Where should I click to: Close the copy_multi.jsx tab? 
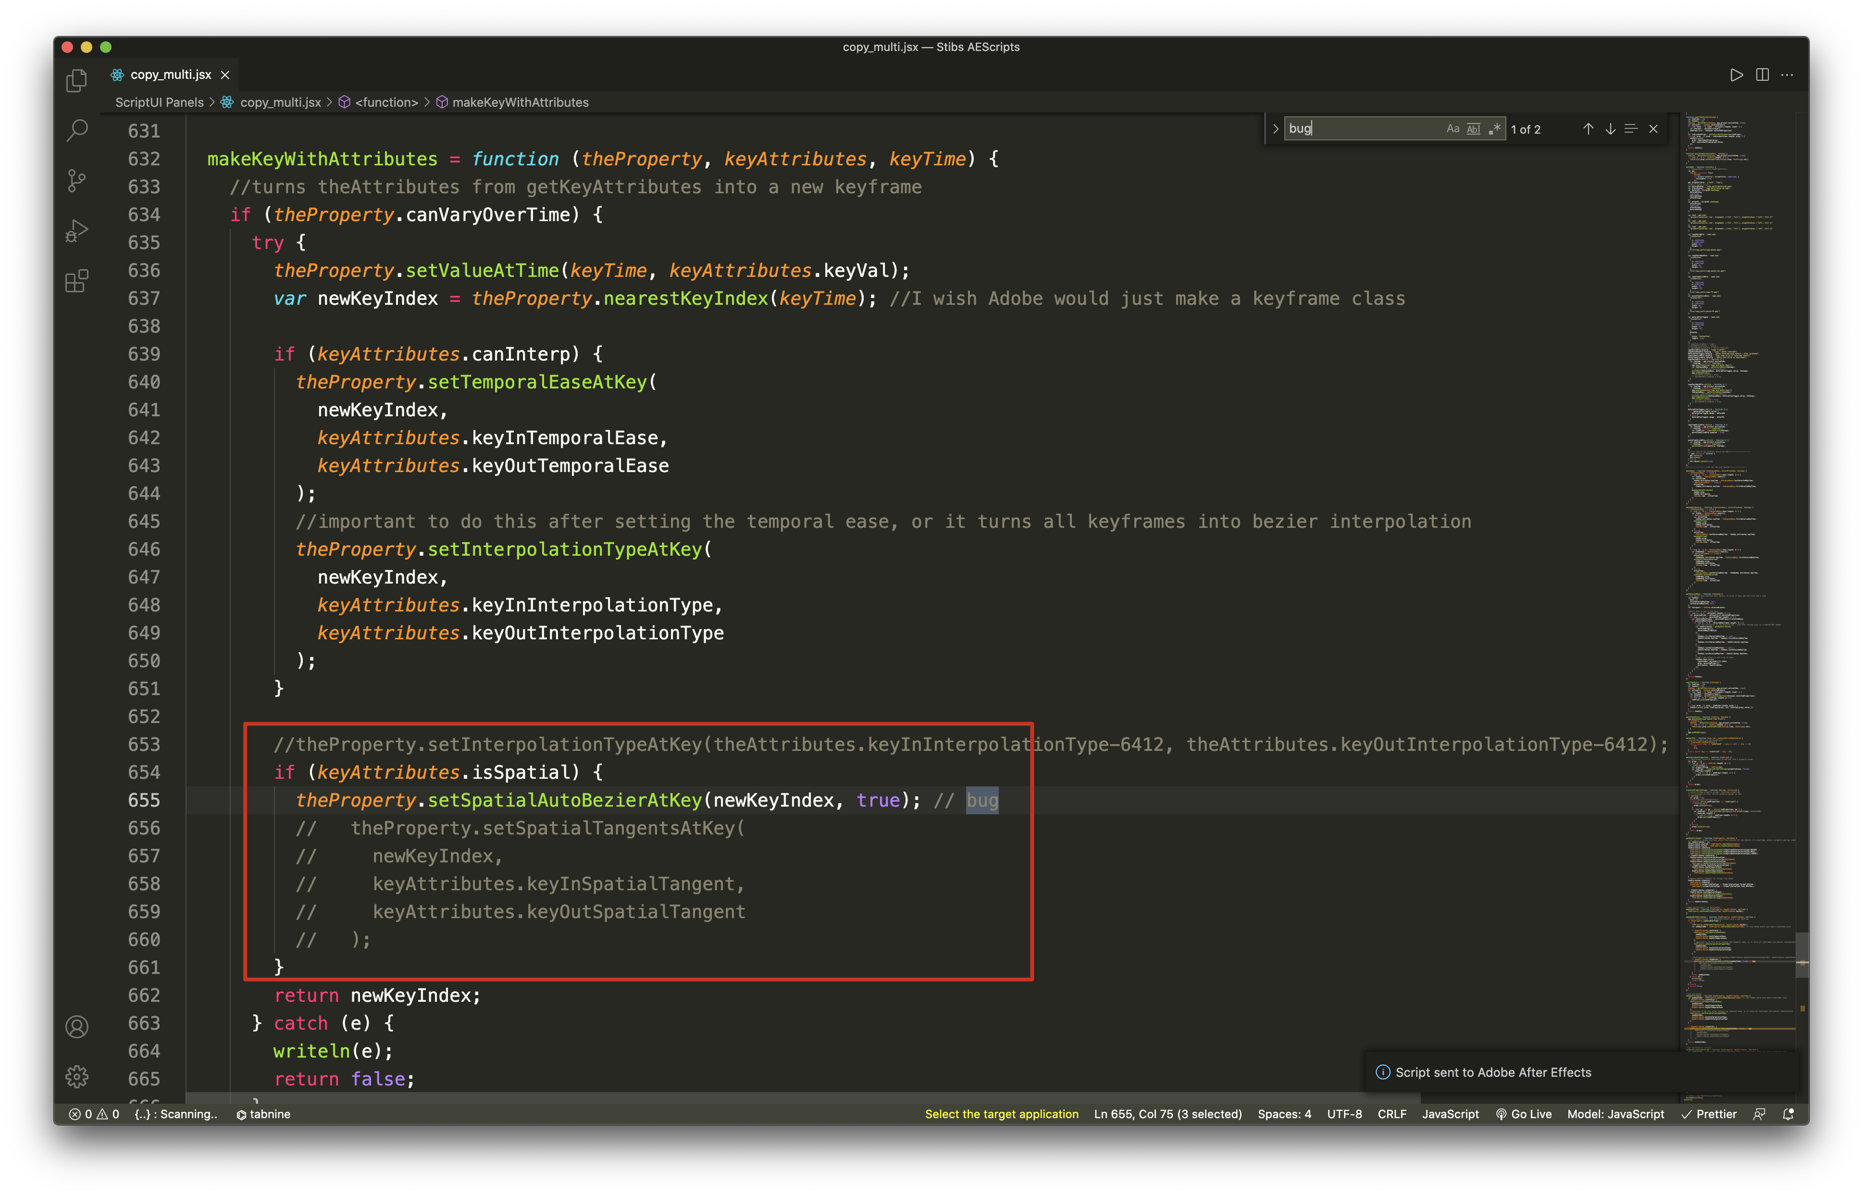point(224,75)
